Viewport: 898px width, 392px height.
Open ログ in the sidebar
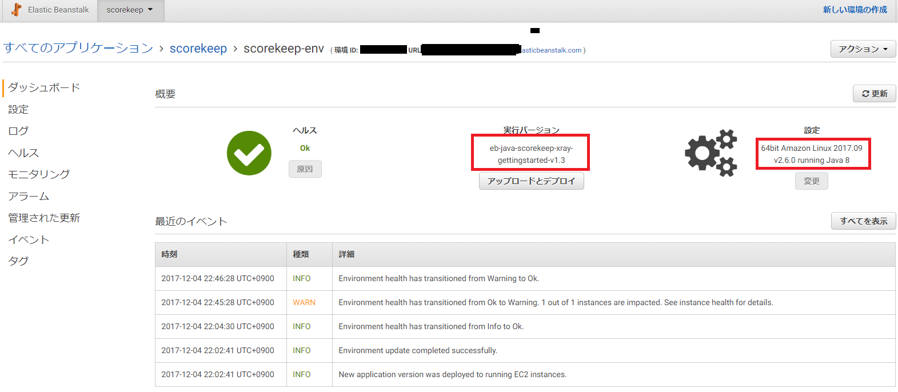pos(18,131)
